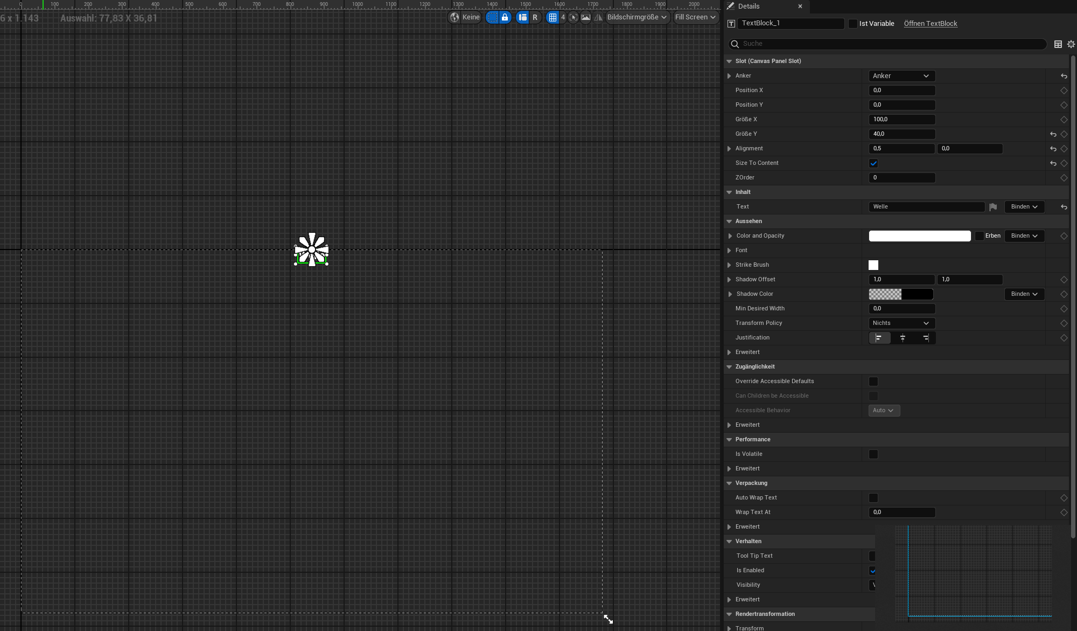The height and width of the screenshot is (631, 1077).
Task: Click Binden button next to Text
Action: 1024,207
